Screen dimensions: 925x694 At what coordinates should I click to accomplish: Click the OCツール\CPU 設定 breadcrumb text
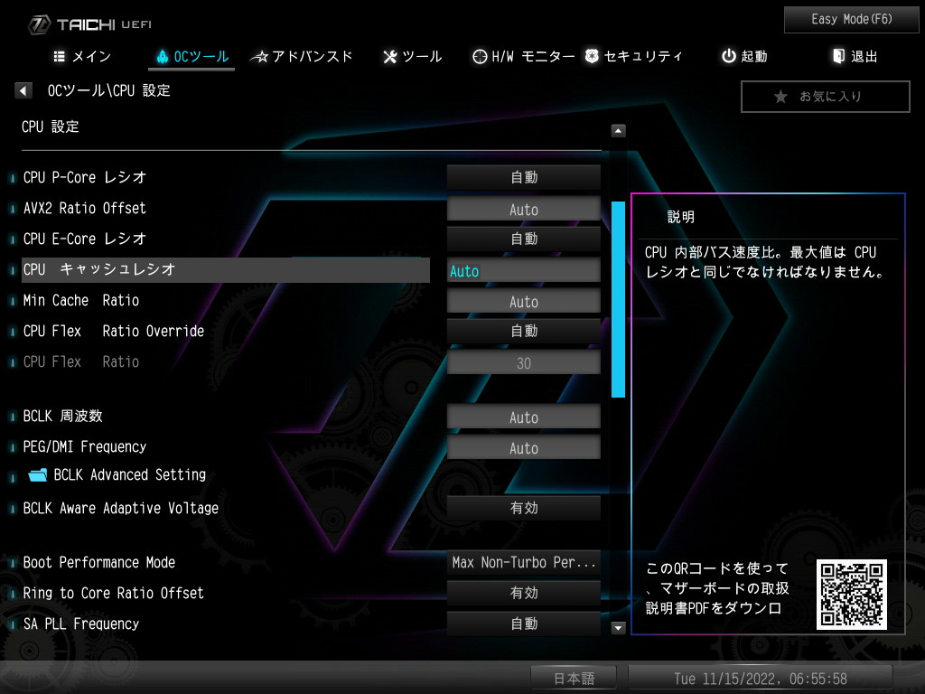109,90
